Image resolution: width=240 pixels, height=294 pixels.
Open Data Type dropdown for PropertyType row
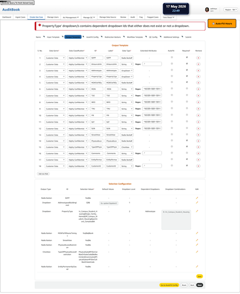coord(127,76)
